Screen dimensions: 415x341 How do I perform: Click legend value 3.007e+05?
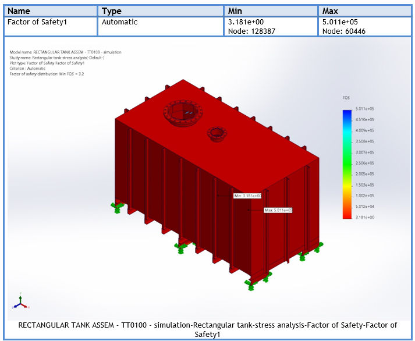[x=365, y=152]
